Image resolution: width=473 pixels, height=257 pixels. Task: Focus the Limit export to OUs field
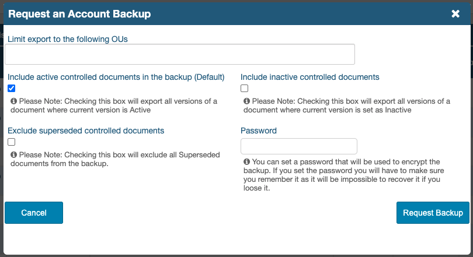(180, 54)
